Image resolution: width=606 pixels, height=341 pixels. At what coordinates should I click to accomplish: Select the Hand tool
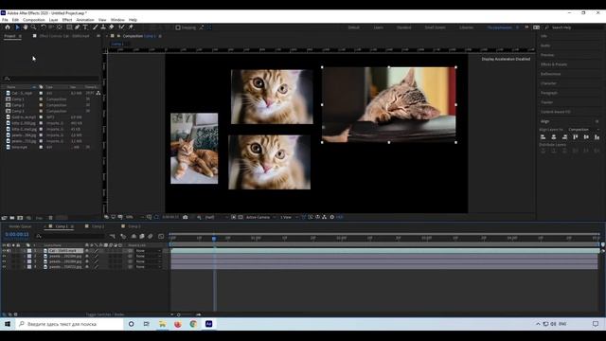coord(26,27)
